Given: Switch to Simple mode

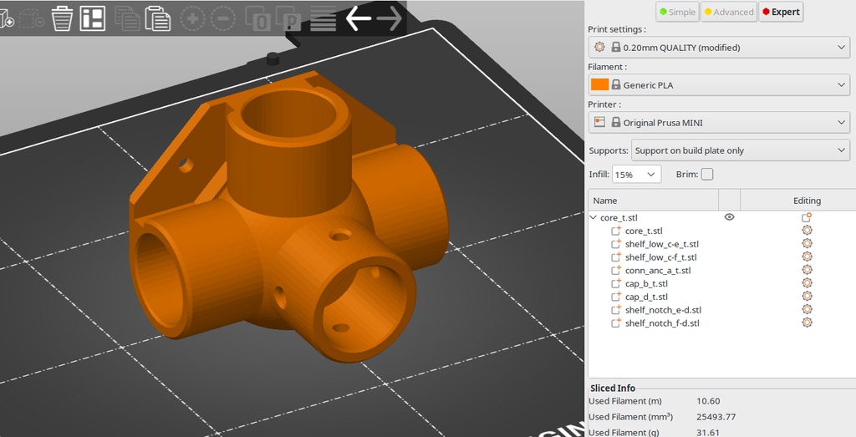Looking at the screenshot, I should [677, 12].
